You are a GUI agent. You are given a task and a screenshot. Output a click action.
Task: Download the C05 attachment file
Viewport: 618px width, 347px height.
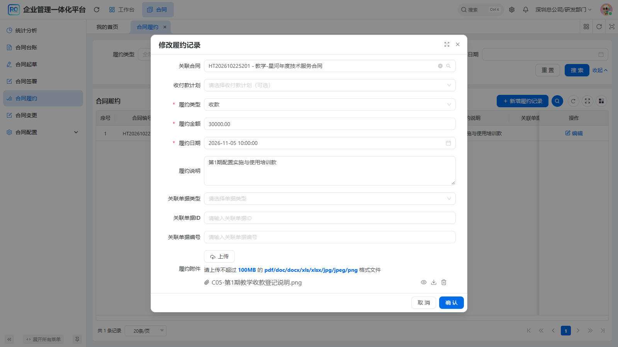pyautogui.click(x=434, y=282)
